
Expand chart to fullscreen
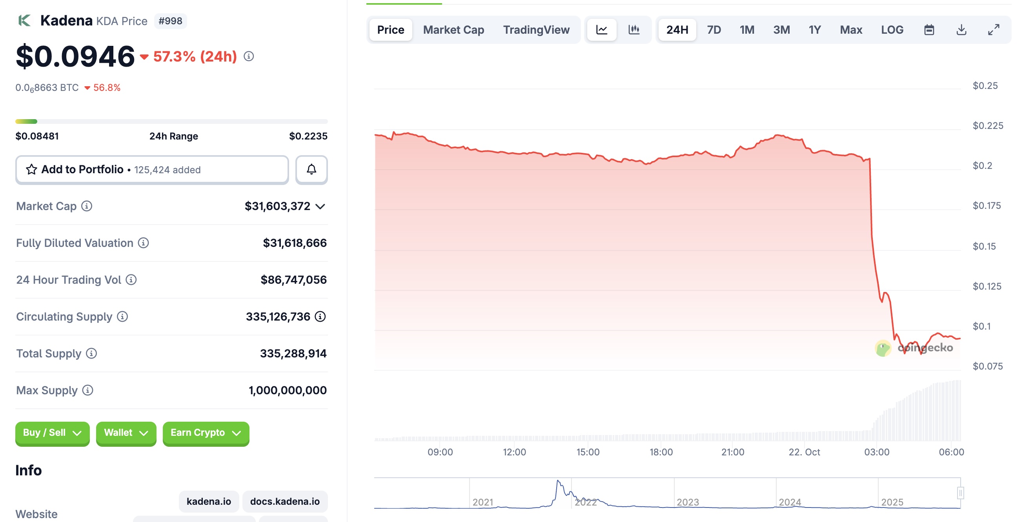point(994,30)
